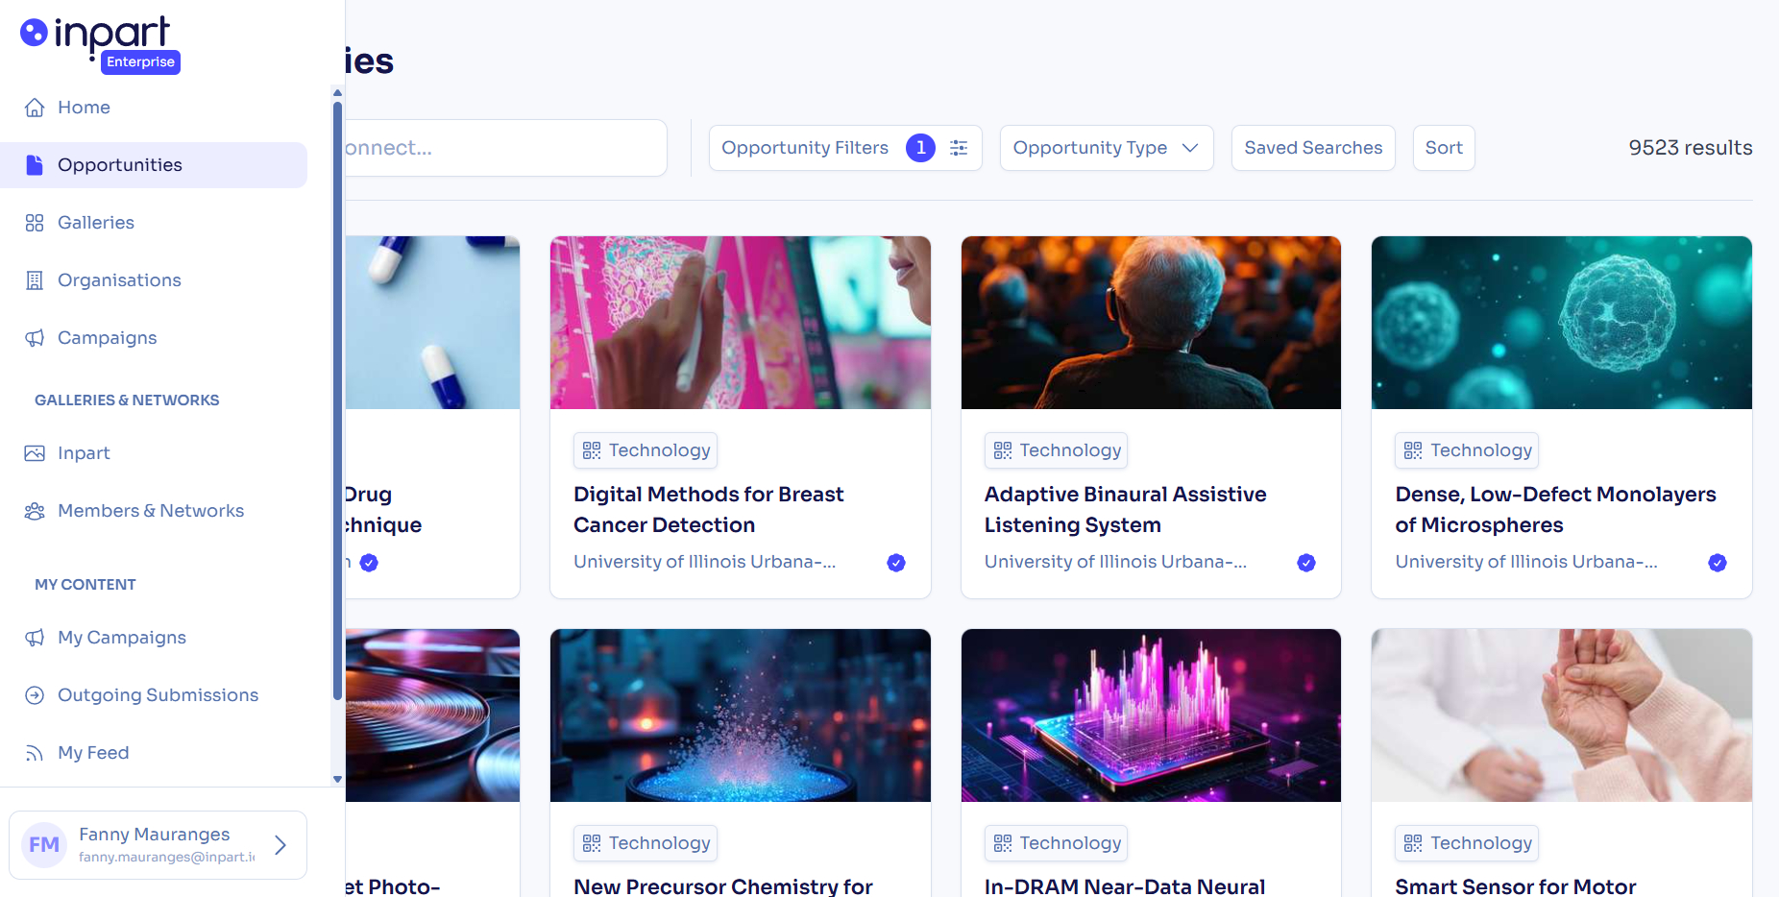This screenshot has height=897, width=1779.
Task: Click the filter sliders icon in Opportunity Filters
Action: pos(959,148)
